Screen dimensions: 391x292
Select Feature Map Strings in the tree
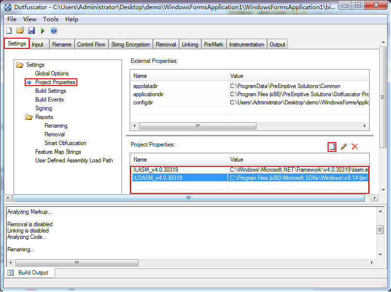click(x=58, y=152)
